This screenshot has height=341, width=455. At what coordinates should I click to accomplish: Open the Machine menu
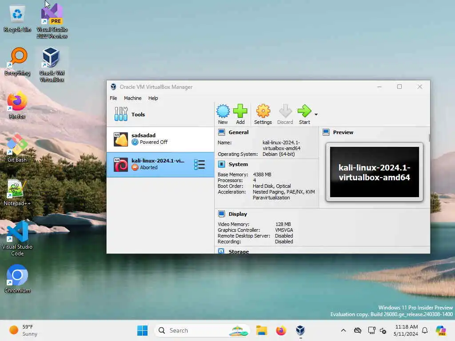132,98
